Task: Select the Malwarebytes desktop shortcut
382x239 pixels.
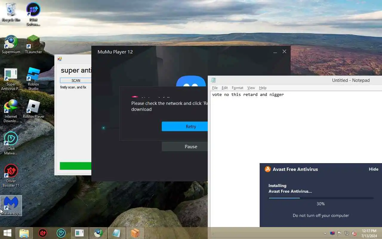Action: 11,206
